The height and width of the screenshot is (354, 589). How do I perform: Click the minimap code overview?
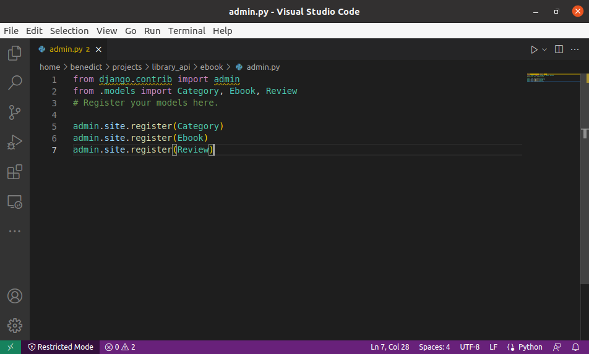coord(553,78)
